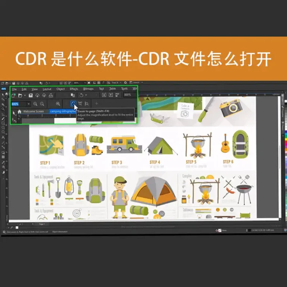The width and height of the screenshot is (287, 287).
Task: Select Pick tool inside magnified callout
Action: (x=14, y=113)
